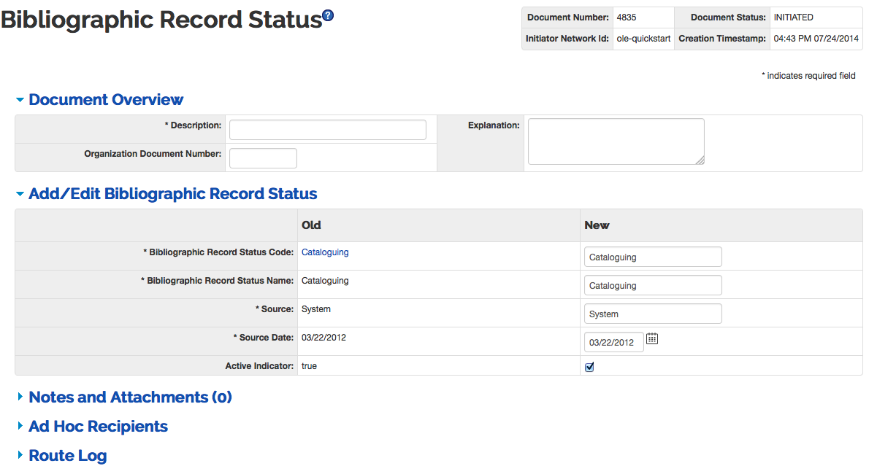Open the Cataloguing link in Old column
This screenshot has height=466, width=869.
click(x=325, y=252)
